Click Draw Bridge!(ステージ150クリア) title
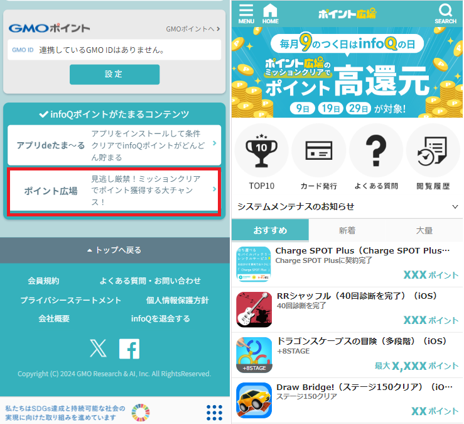The height and width of the screenshot is (424, 464). [364, 387]
